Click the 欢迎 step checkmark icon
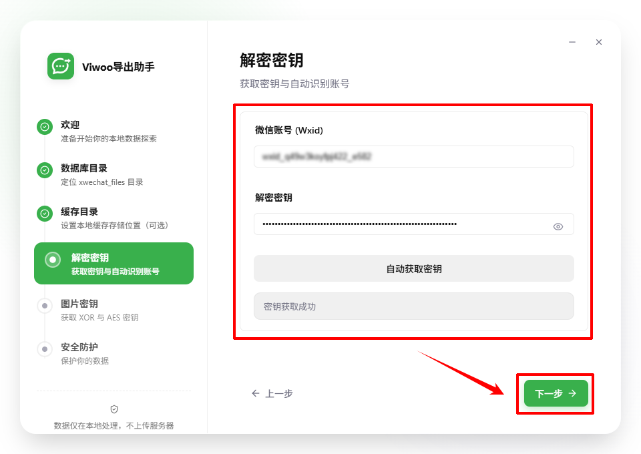The width and height of the screenshot is (641, 454). pyautogui.click(x=45, y=127)
